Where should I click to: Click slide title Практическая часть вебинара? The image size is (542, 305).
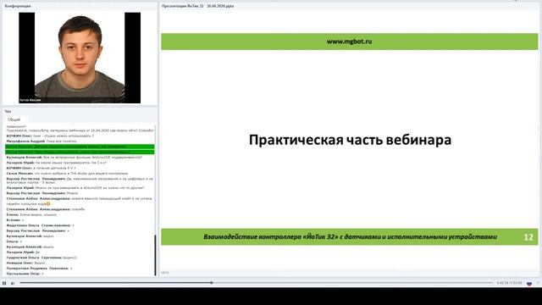350,140
